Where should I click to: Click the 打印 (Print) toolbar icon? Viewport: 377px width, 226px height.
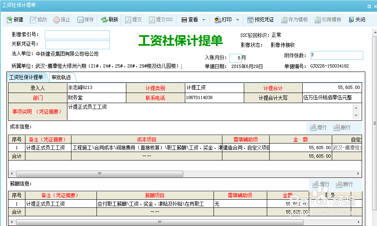pyautogui.click(x=218, y=20)
